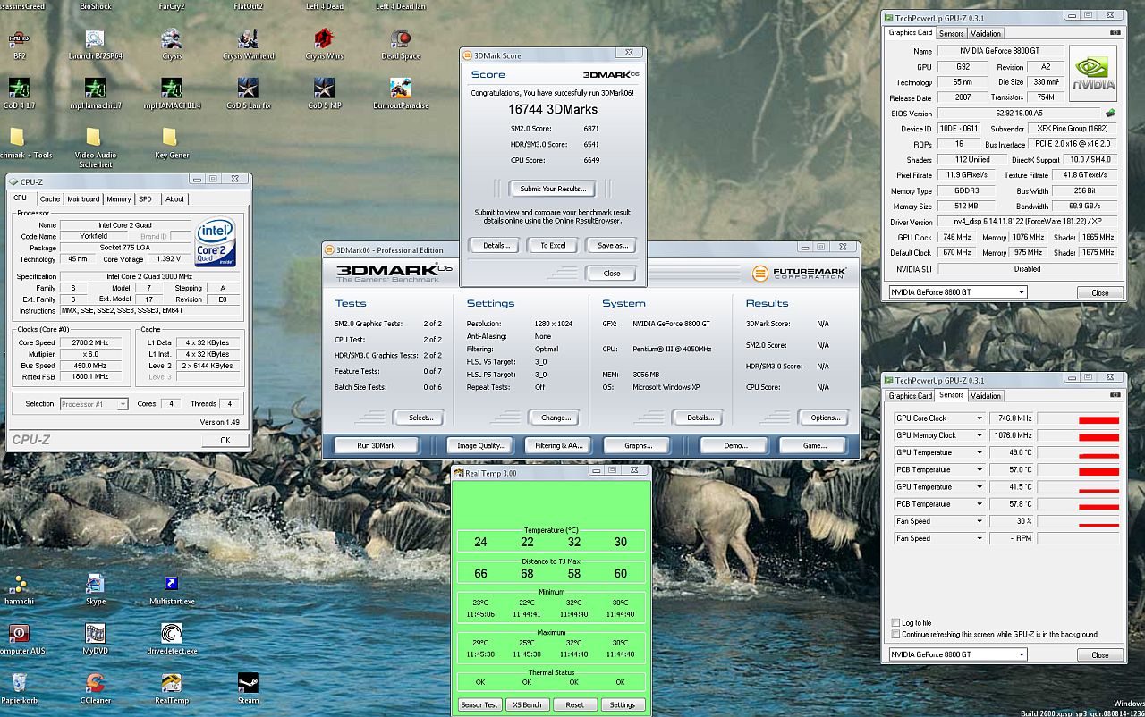Open the CCleaner desktop icon

pyautogui.click(x=95, y=689)
